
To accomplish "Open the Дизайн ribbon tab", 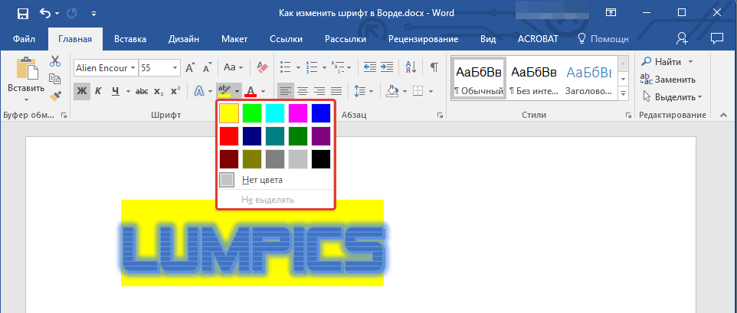I will [185, 39].
